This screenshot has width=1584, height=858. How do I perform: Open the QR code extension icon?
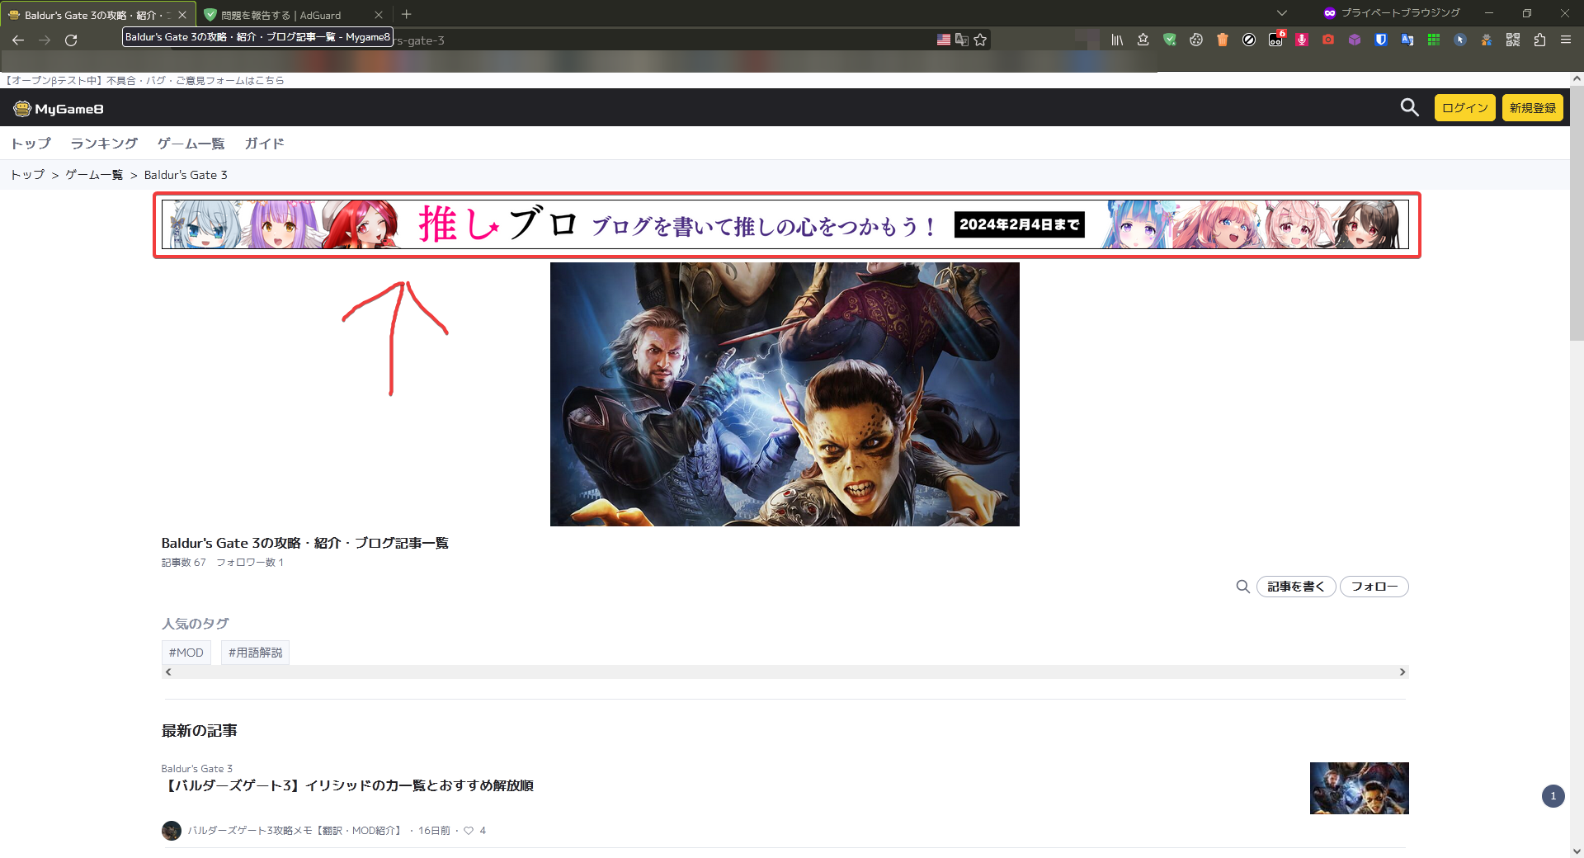tap(1513, 40)
